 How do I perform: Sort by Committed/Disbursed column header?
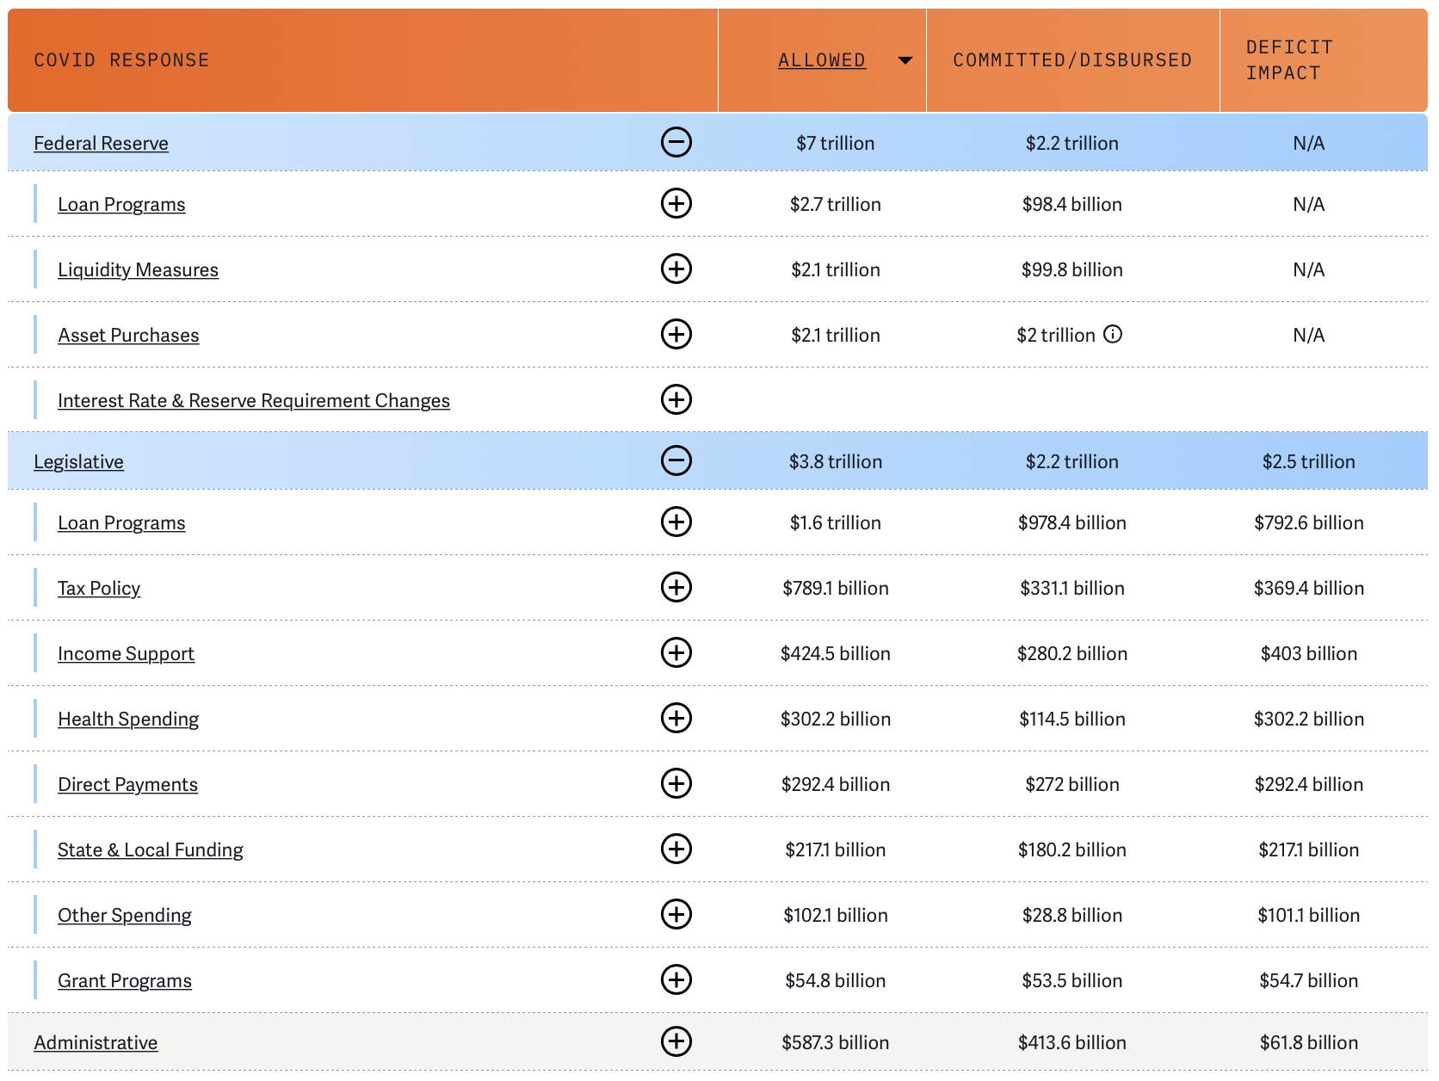1072,60
